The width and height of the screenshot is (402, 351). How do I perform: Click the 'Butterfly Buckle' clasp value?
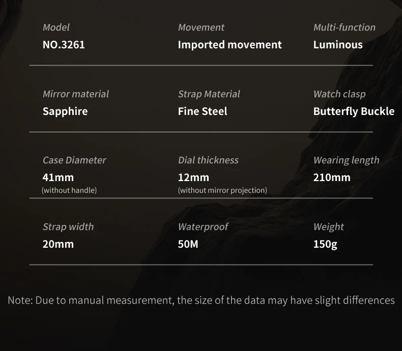coord(354,111)
